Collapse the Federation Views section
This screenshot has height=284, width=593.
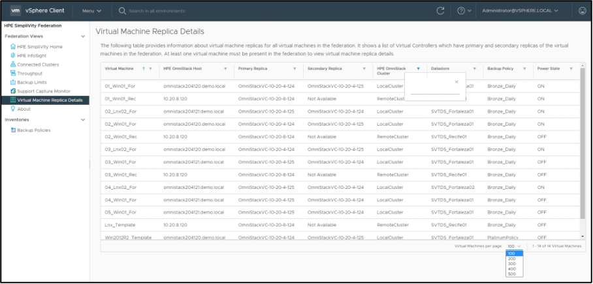(x=83, y=36)
